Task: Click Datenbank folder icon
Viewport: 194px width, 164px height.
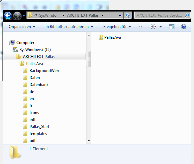Action: click(25, 84)
